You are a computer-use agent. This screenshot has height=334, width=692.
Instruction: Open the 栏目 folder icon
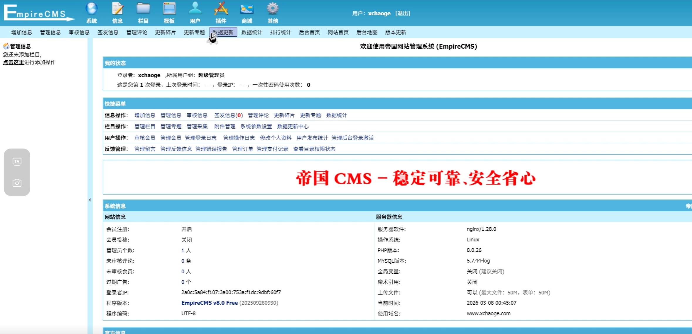143,9
